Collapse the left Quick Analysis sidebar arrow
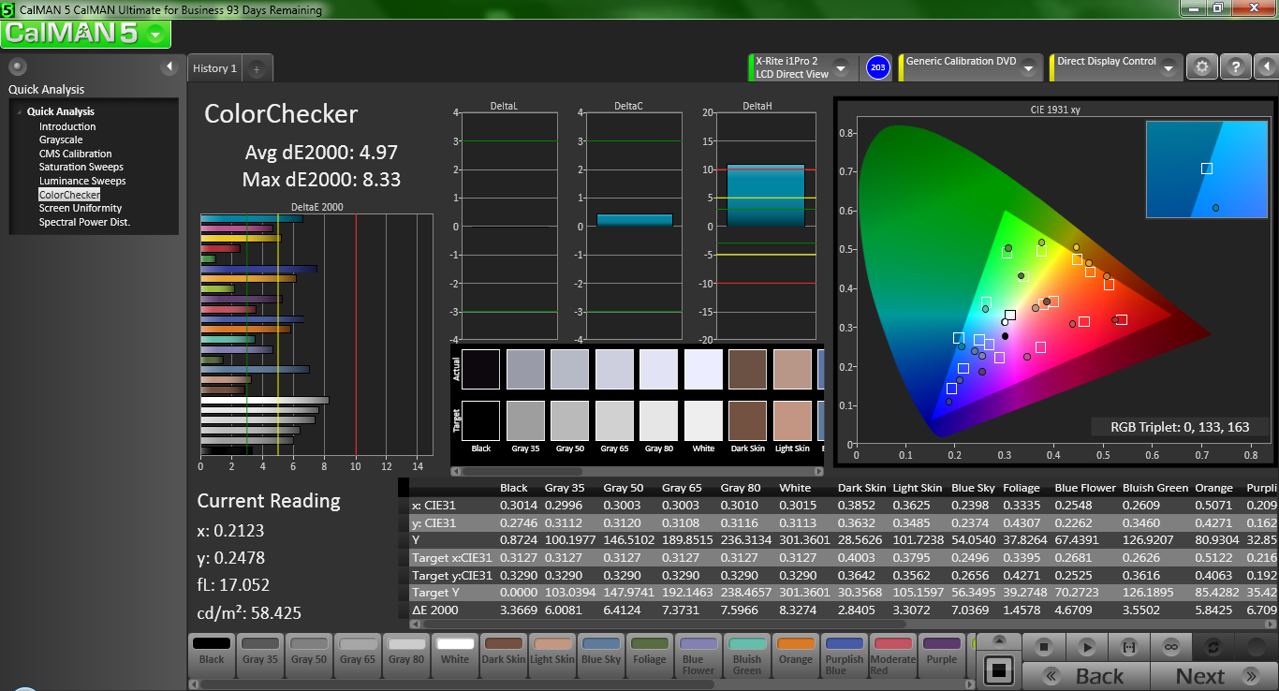 [169, 66]
